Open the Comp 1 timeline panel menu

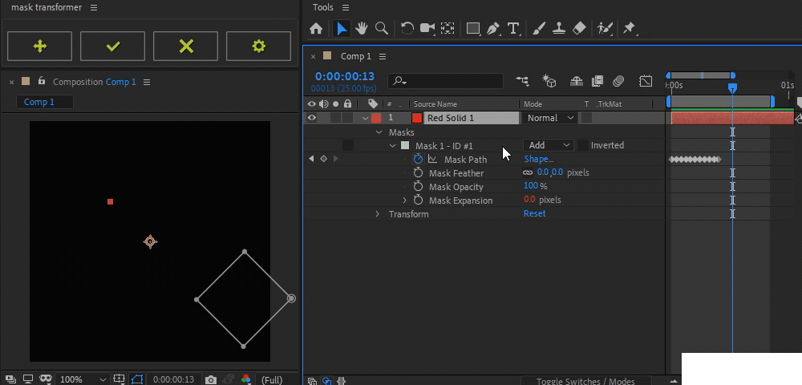(x=383, y=56)
